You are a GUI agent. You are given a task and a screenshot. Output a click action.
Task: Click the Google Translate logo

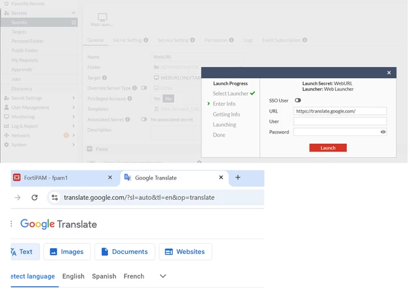click(58, 224)
